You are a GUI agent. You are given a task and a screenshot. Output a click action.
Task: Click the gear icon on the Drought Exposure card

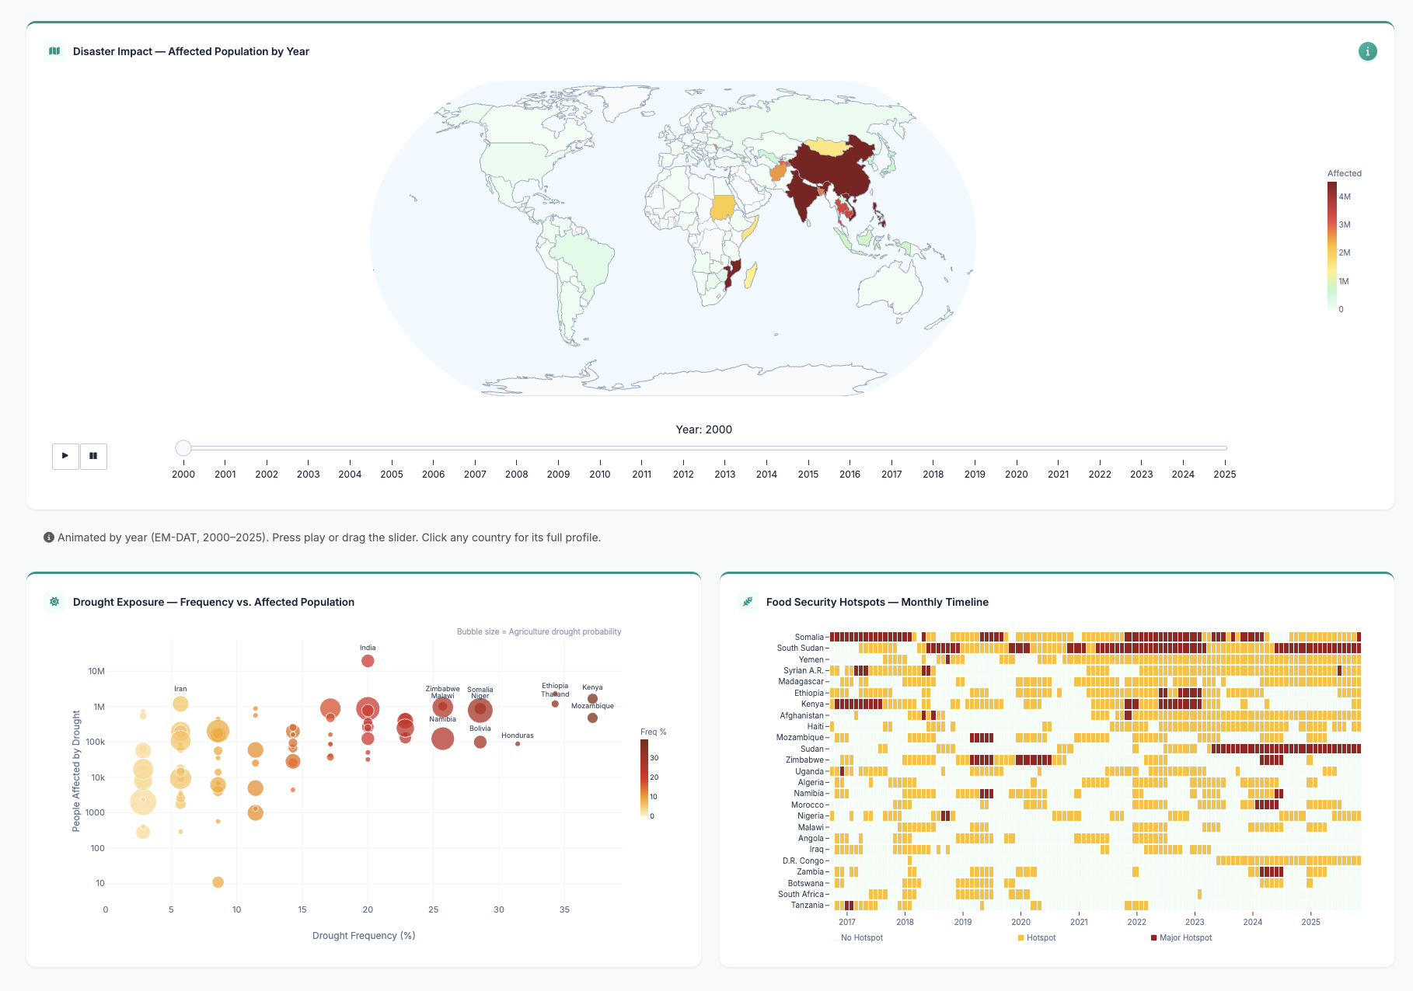tap(54, 601)
